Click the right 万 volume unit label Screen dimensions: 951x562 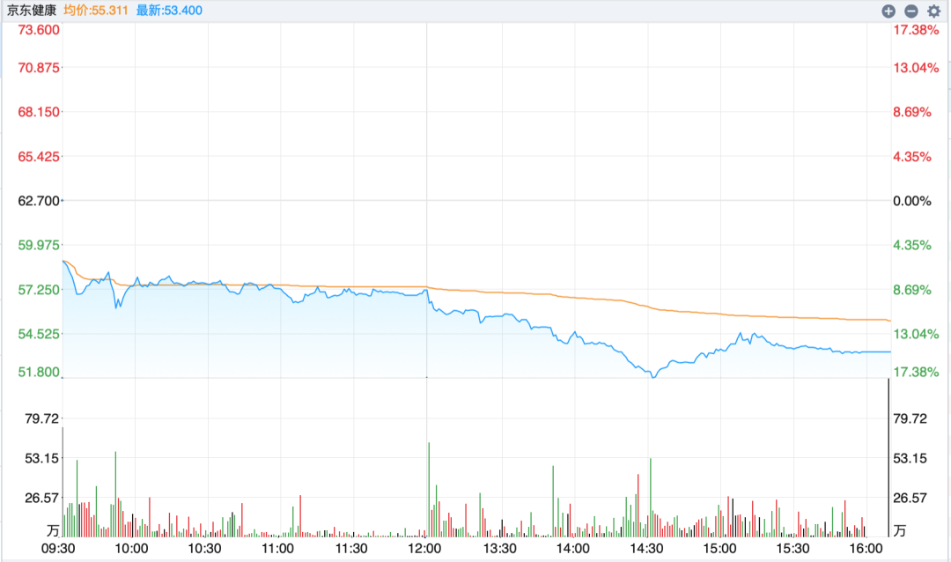pyautogui.click(x=899, y=530)
